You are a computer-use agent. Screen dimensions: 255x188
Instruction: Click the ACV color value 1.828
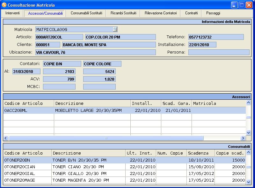pos(99,79)
